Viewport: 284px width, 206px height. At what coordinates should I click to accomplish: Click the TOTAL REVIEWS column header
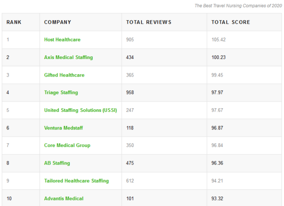coord(149,22)
